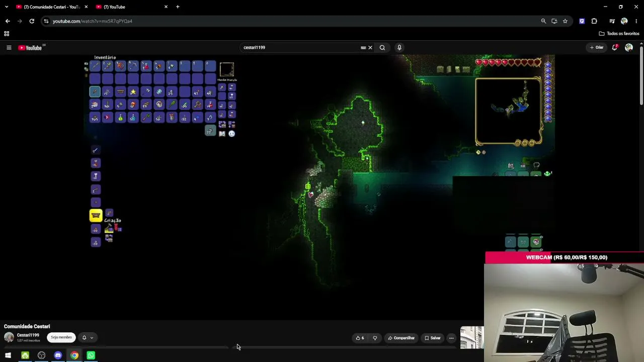644x362 pixels.
Task: Bookmark this page with the star
Action: [566, 21]
